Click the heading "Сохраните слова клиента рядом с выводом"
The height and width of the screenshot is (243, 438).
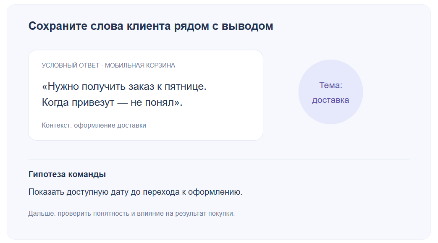(x=151, y=26)
